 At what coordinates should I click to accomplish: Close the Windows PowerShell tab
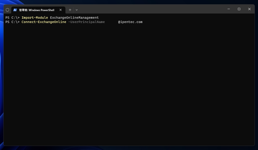click(60, 10)
